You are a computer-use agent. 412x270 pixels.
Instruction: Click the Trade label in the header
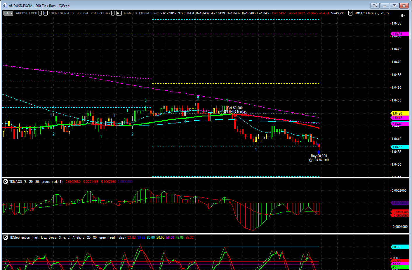click(128, 13)
